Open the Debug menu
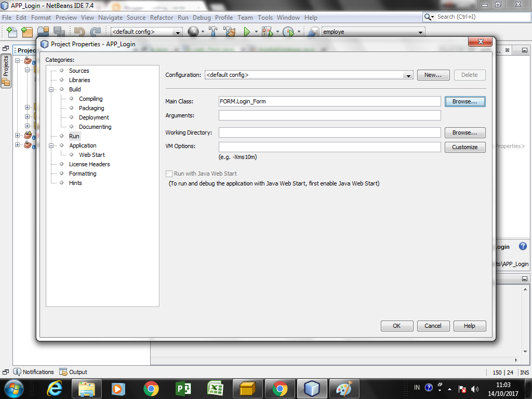The image size is (532, 399). (x=202, y=18)
